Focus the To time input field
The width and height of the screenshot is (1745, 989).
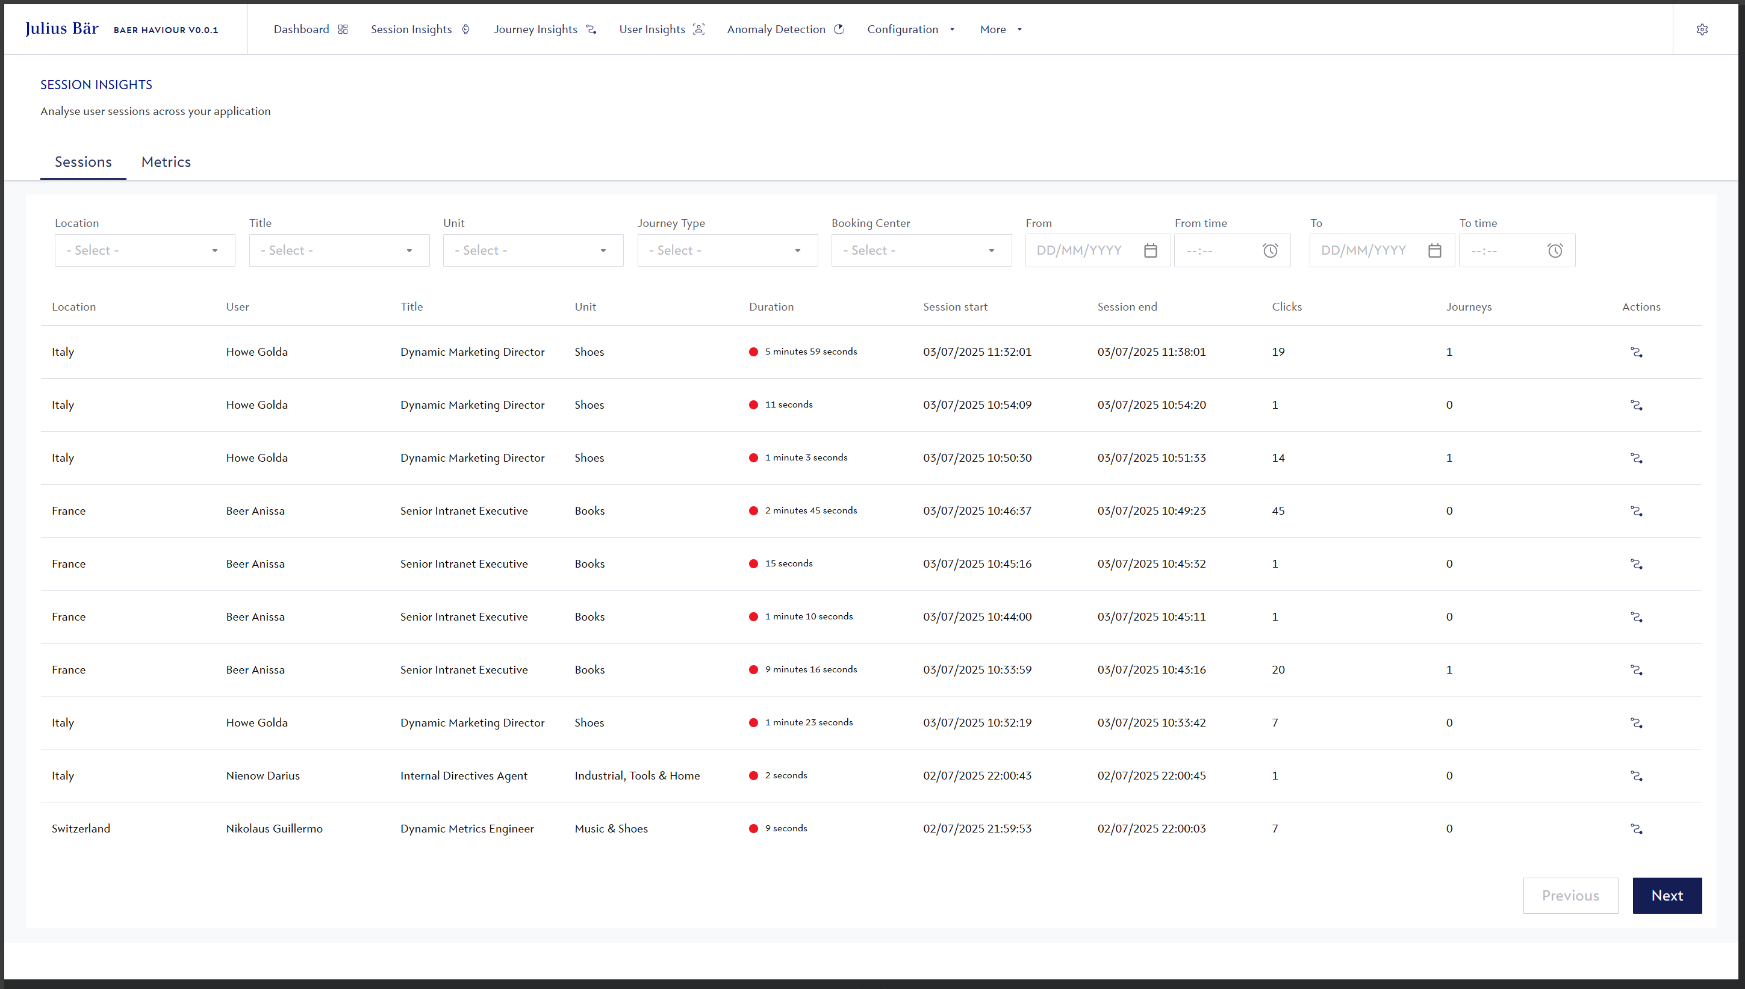click(1517, 250)
